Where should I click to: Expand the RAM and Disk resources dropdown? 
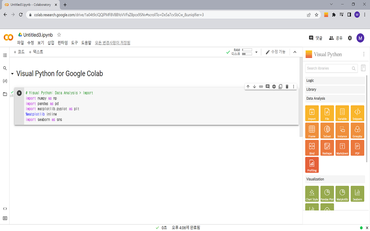click(x=256, y=52)
